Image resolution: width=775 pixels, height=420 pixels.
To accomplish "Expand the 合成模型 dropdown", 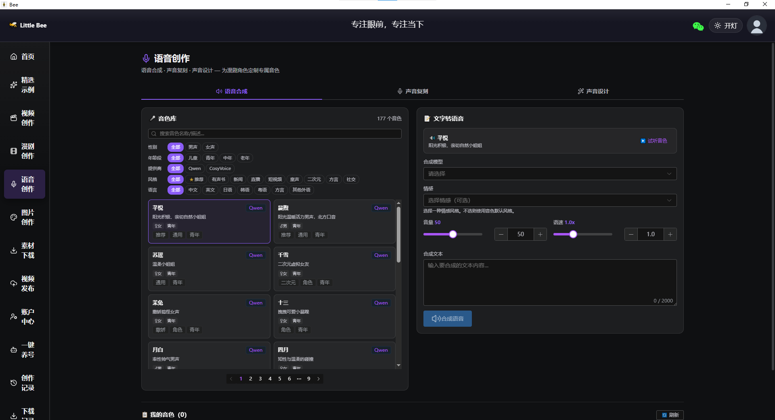I will 550,174.
